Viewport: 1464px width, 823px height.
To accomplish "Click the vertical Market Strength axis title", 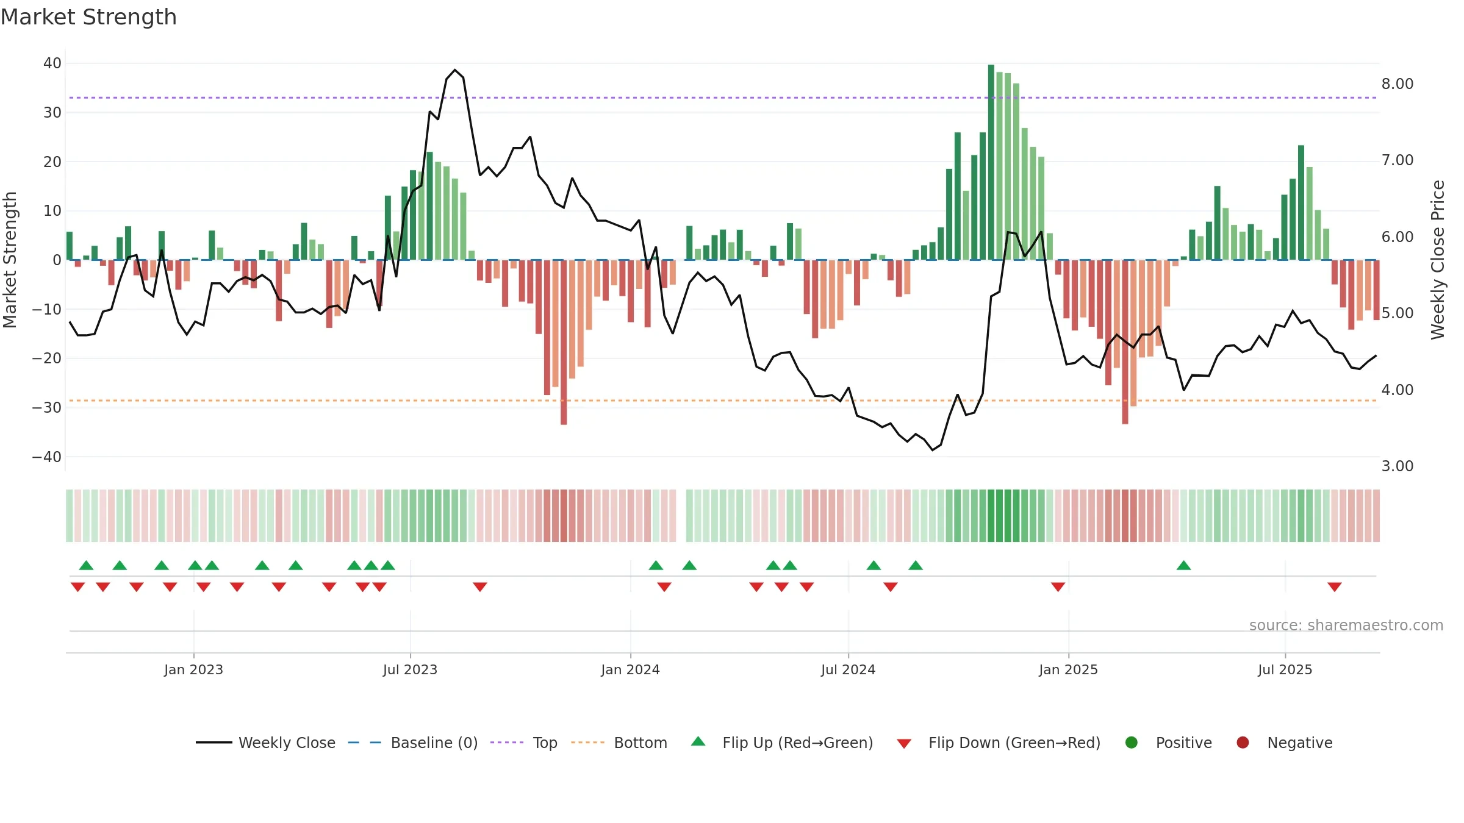I will click(x=10, y=260).
